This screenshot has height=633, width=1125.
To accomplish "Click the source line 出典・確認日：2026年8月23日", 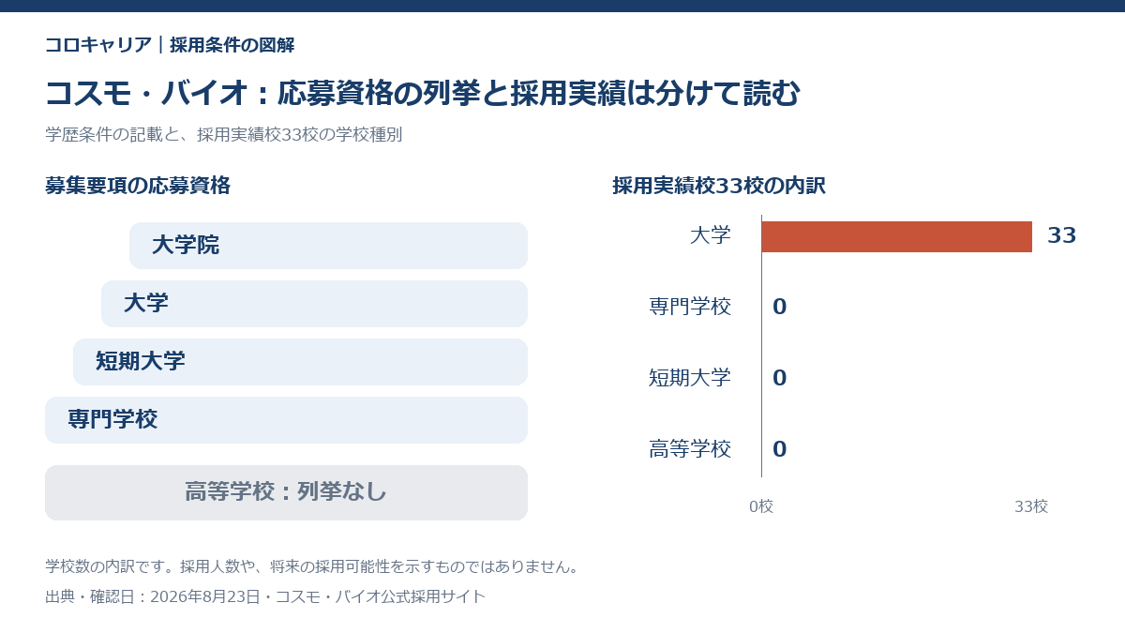I will click(152, 596).
